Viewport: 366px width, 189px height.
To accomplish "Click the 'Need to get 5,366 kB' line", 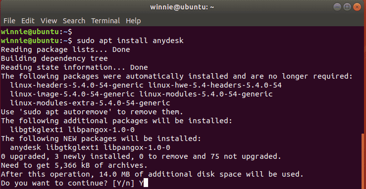I will click(x=74, y=165).
